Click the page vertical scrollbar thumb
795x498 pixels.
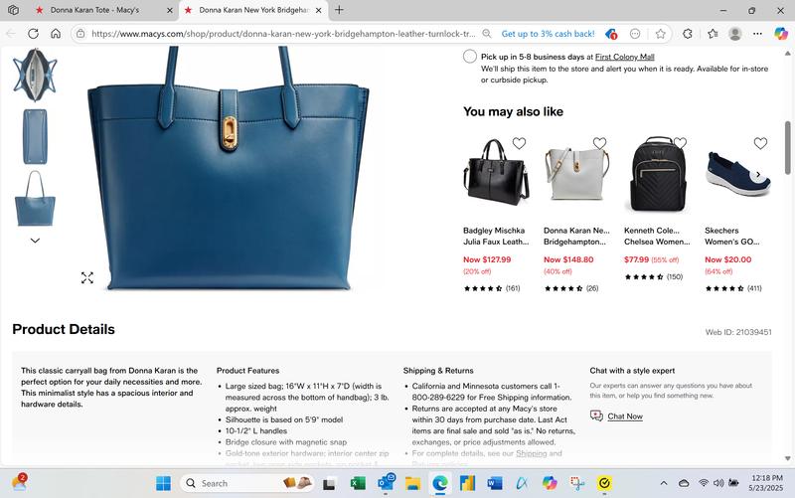[x=787, y=147]
